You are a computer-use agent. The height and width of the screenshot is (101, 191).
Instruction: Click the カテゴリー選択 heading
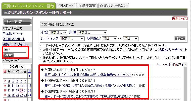click(x=12, y=29)
